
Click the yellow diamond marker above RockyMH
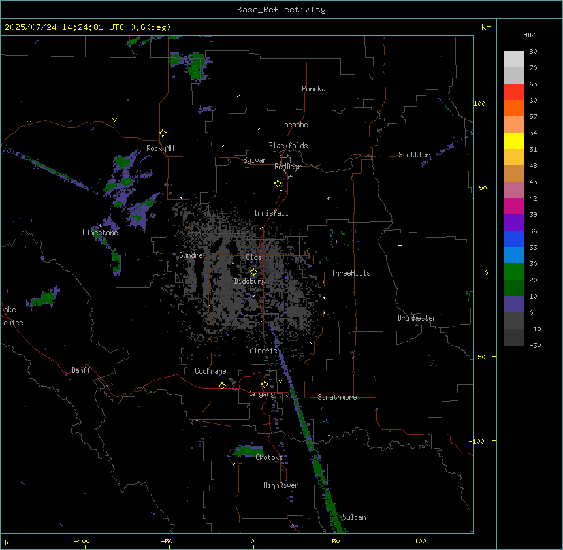(163, 133)
